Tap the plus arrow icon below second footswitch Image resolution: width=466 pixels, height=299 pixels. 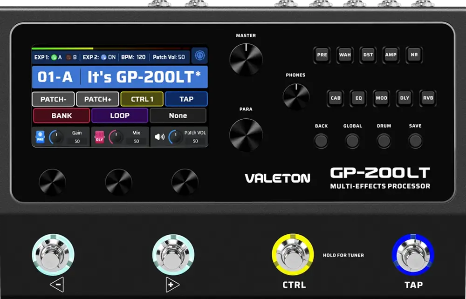click(x=173, y=285)
